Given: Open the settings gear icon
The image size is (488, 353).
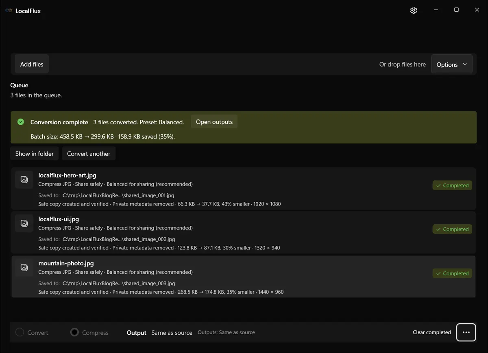Looking at the screenshot, I should [414, 10].
